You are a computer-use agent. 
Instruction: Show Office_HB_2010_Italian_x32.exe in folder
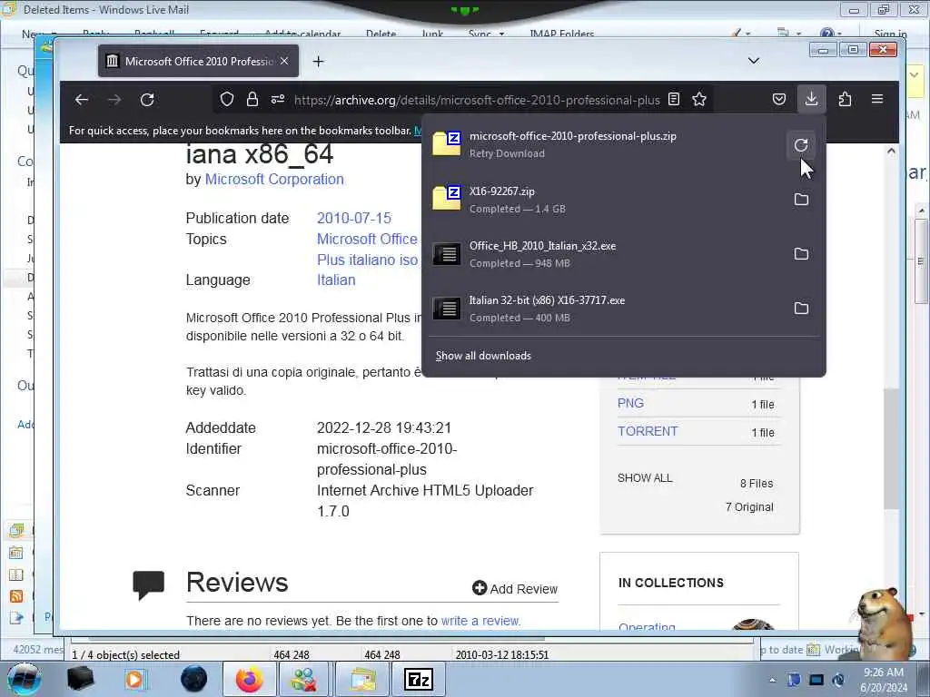[x=801, y=254]
